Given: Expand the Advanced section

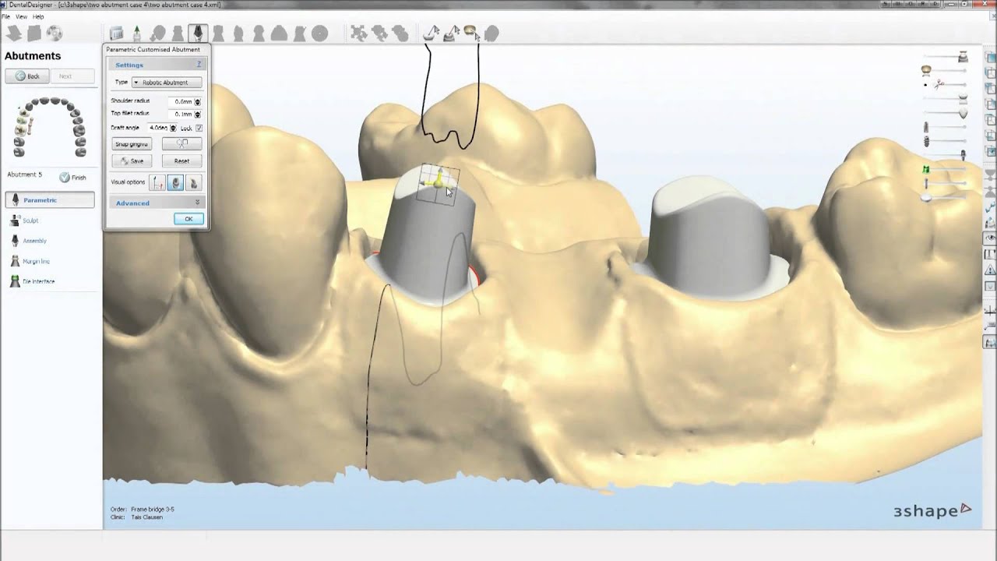Looking at the screenshot, I should click(x=157, y=203).
